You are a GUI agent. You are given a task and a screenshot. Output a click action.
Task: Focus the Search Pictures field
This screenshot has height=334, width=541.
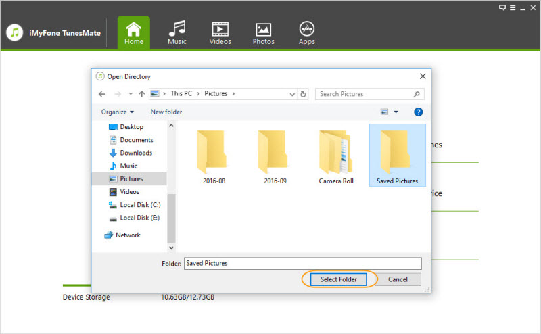click(369, 94)
